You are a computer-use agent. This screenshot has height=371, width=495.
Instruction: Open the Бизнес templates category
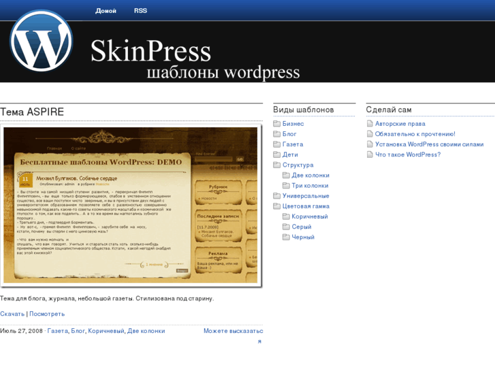pos(293,124)
